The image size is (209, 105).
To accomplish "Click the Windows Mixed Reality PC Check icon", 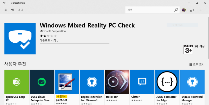I will (20, 38).
